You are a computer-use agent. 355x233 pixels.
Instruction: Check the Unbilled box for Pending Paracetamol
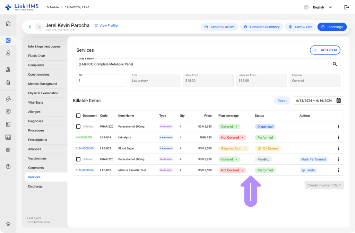[78, 159]
